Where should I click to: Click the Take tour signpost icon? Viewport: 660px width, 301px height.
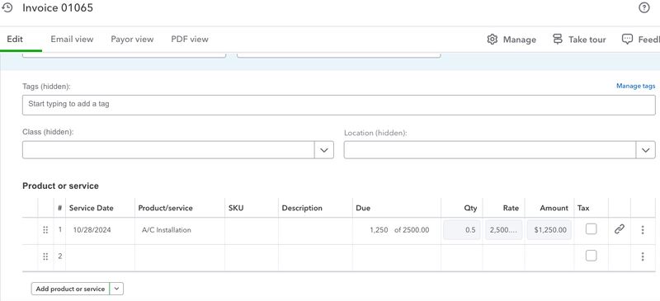(x=558, y=39)
